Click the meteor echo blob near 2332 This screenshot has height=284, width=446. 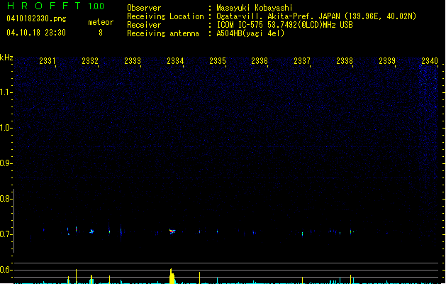(x=91, y=231)
